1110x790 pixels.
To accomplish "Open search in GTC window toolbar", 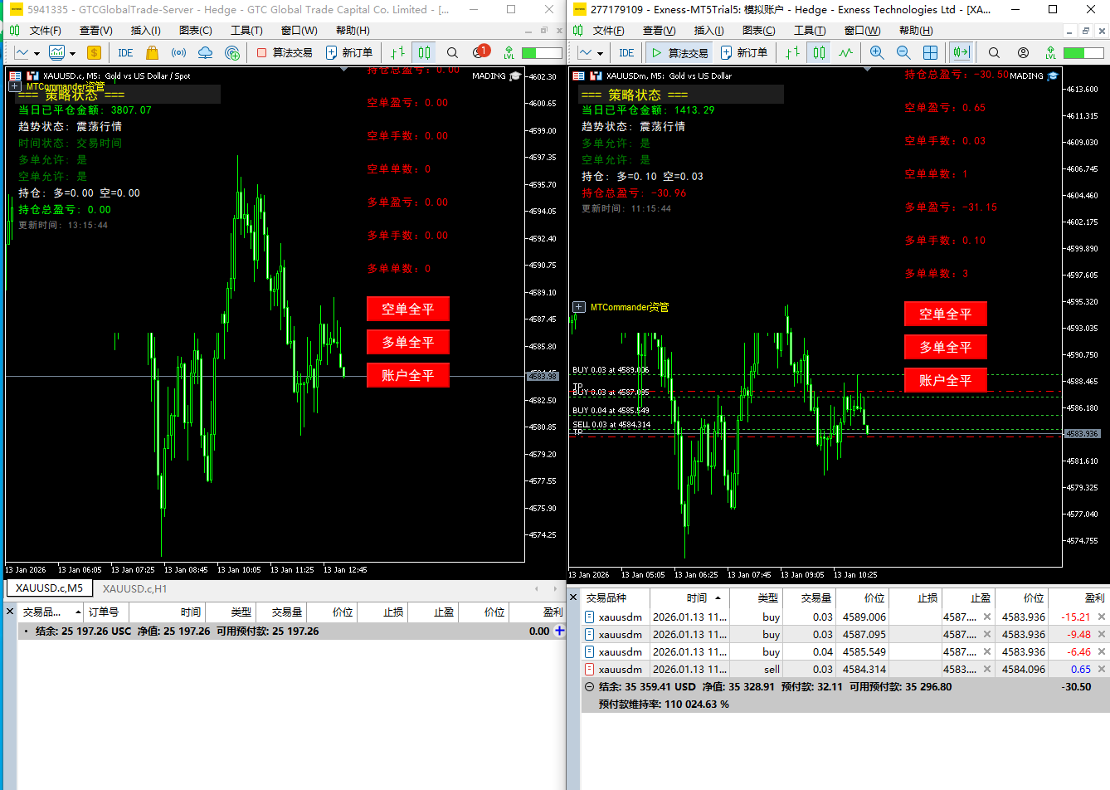I will [452, 52].
